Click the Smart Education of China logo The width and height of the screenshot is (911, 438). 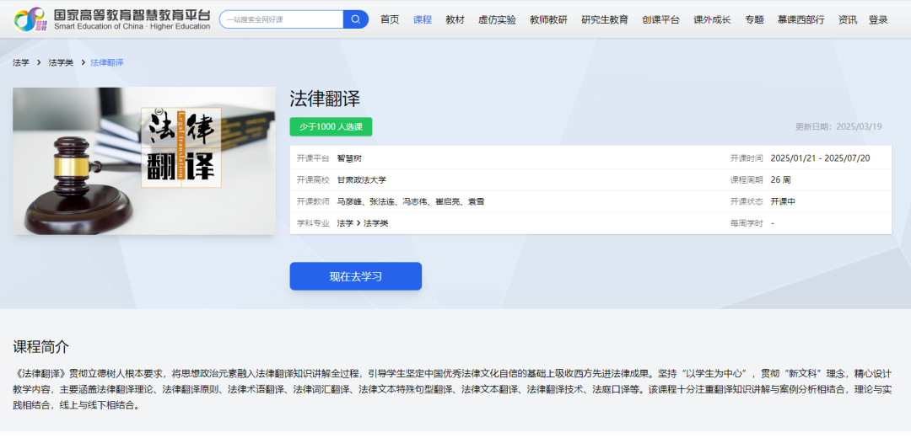tap(112, 19)
